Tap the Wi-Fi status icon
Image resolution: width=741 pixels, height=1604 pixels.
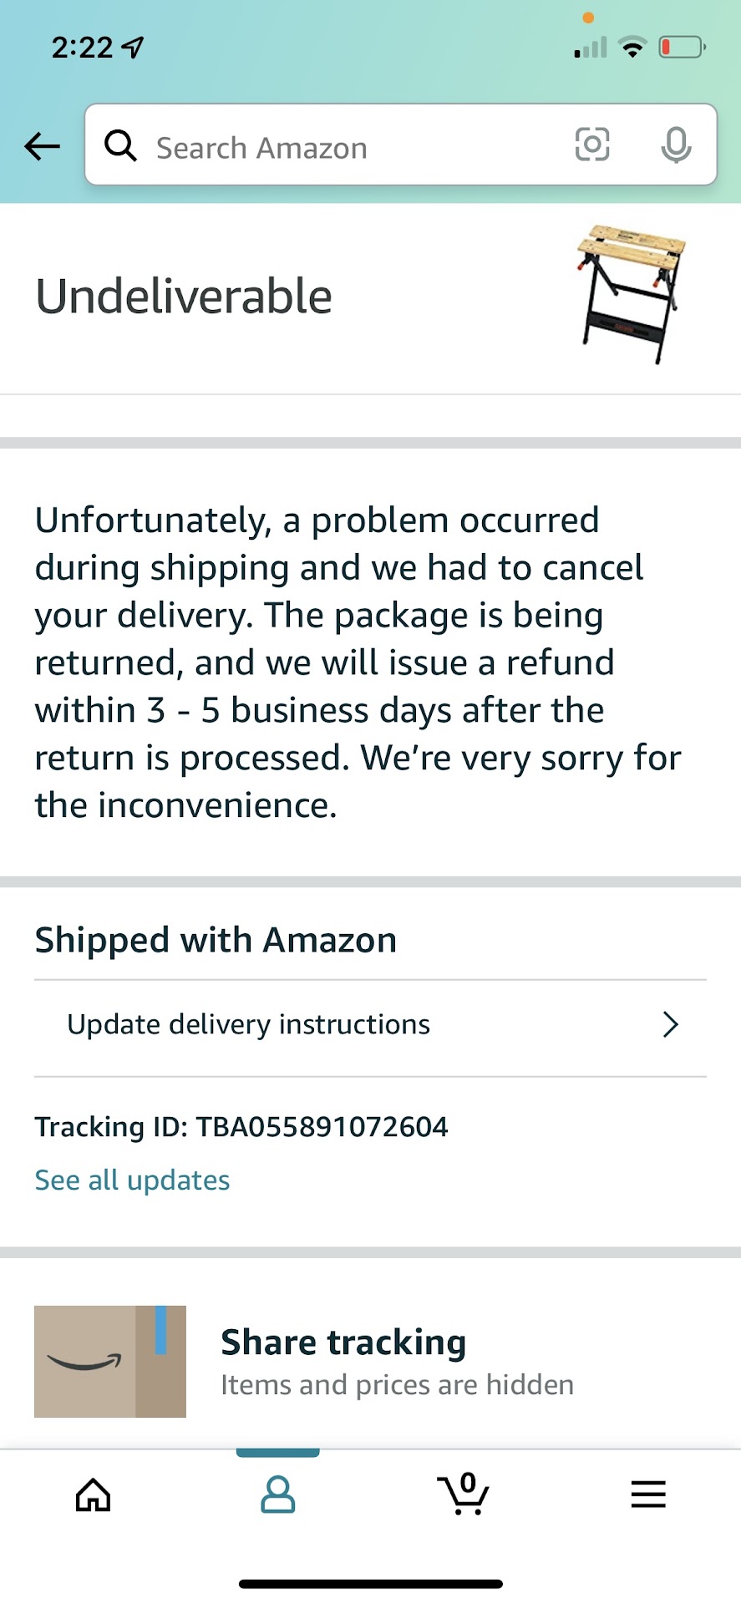(633, 48)
